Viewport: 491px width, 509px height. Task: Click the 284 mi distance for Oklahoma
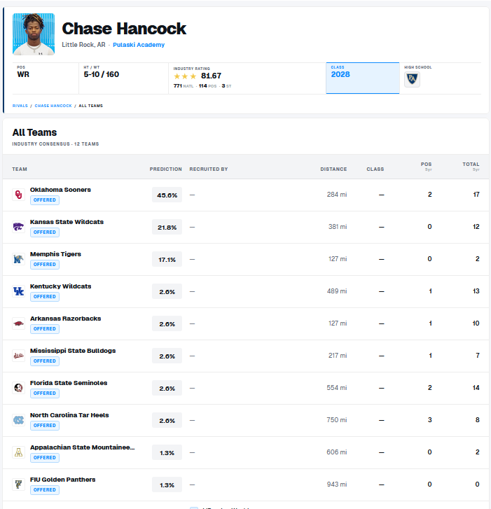click(x=337, y=195)
